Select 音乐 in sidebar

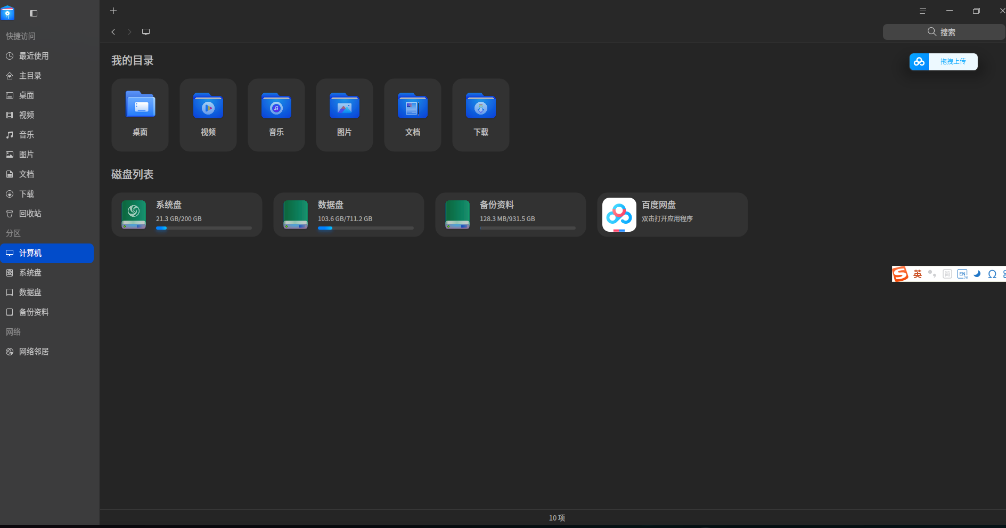[47, 135]
